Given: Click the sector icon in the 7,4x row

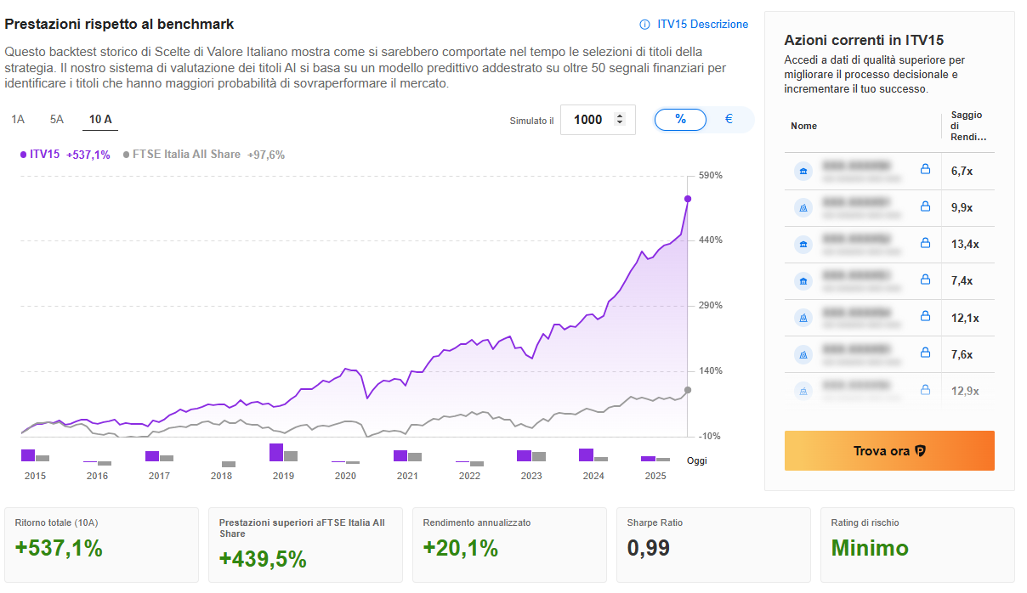Looking at the screenshot, I should (803, 280).
